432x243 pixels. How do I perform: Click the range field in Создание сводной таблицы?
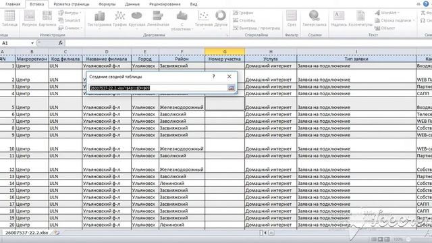click(158, 88)
